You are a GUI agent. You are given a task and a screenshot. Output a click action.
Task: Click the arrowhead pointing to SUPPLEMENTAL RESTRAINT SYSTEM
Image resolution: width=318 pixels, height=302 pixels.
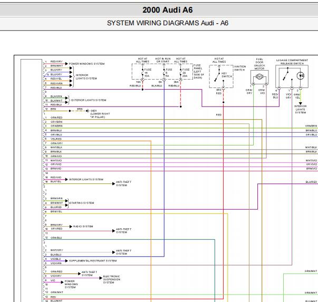pos(66,261)
